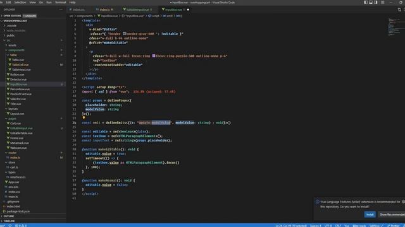Open the Help menu
Screen dimensions: 405x227
[x=73, y=3]
